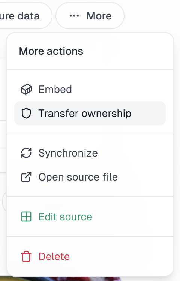Click the green grid Edit source icon
Screen dimensions: 180x281
[26, 217]
